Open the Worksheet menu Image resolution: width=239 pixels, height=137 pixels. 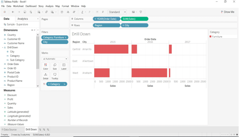18,6
